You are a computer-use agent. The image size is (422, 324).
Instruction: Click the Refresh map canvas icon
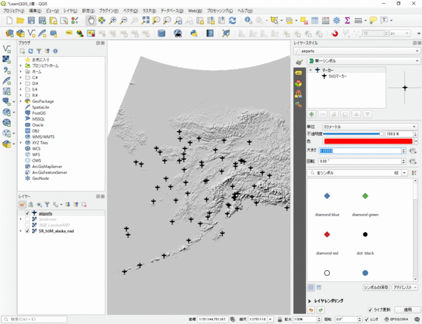coord(232,20)
